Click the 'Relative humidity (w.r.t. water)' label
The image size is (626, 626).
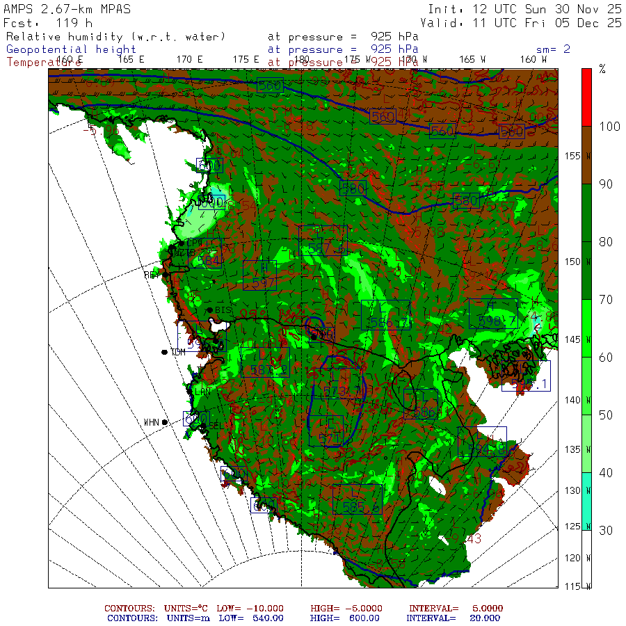(115, 37)
